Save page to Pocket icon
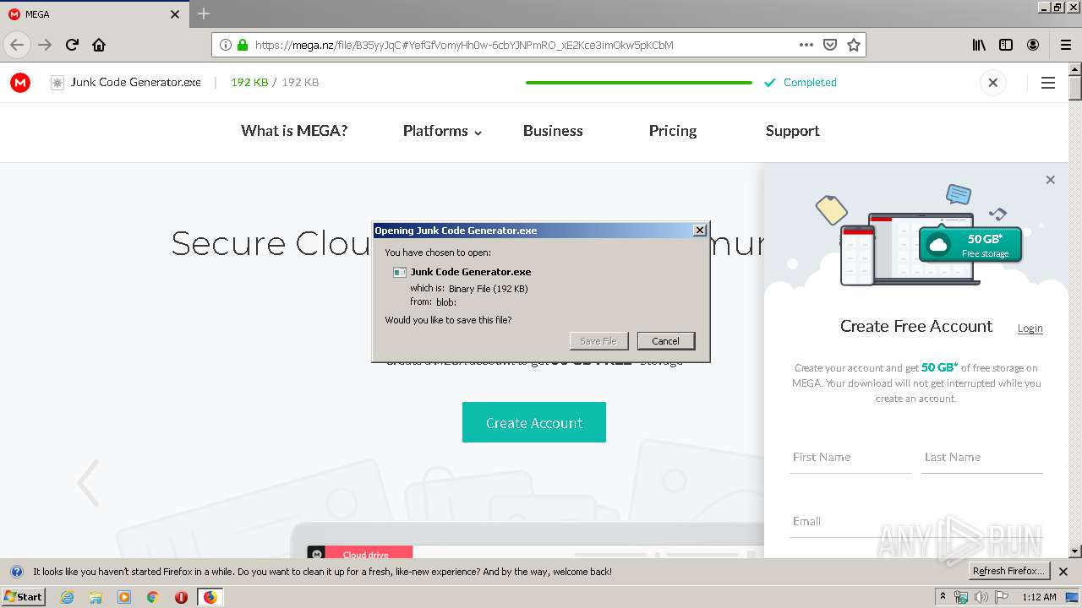The image size is (1082, 608). pos(830,45)
